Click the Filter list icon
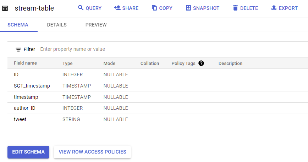308x162 pixels. (18, 49)
